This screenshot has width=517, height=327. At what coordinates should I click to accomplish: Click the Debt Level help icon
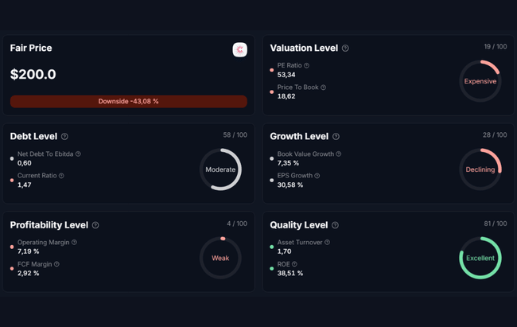[64, 137]
